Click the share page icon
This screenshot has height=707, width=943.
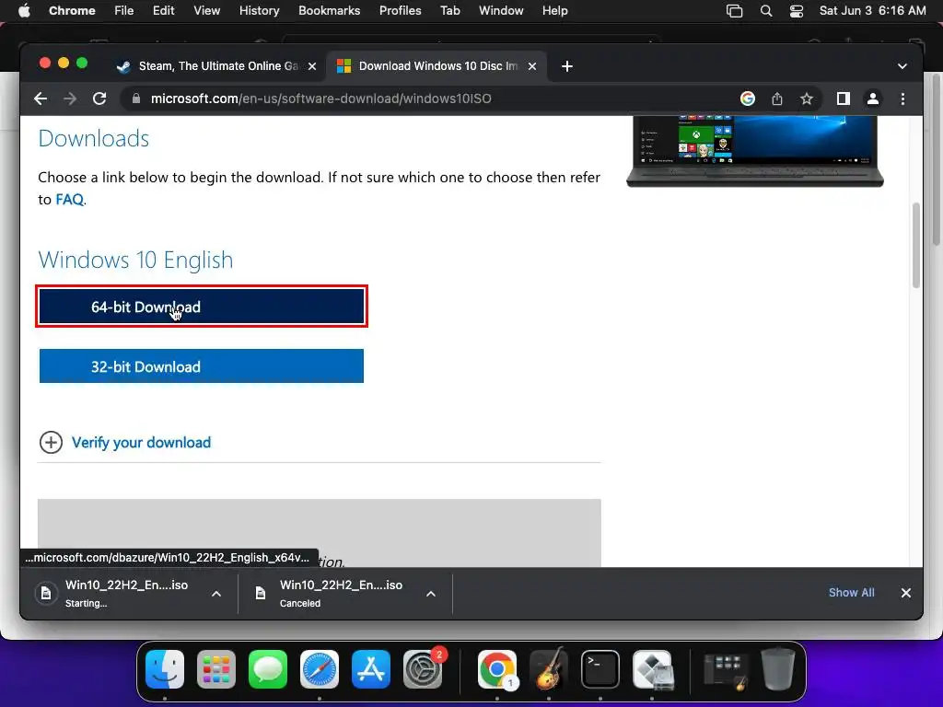777,99
